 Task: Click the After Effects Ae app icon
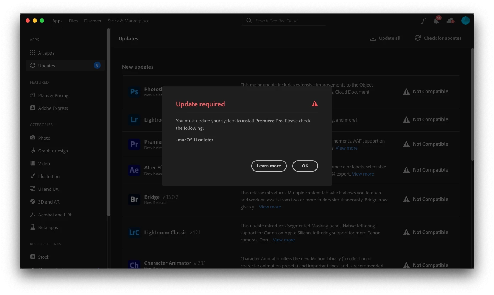(x=134, y=170)
